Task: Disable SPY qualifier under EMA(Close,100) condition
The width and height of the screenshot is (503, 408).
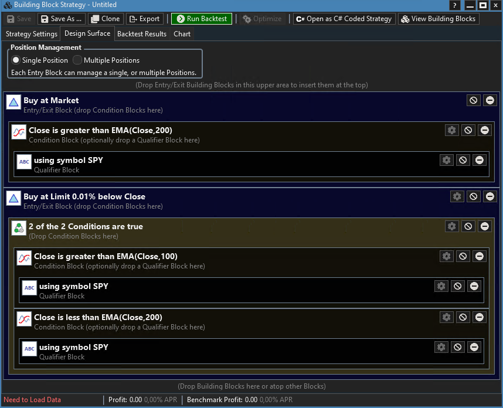Action: [x=458, y=286]
